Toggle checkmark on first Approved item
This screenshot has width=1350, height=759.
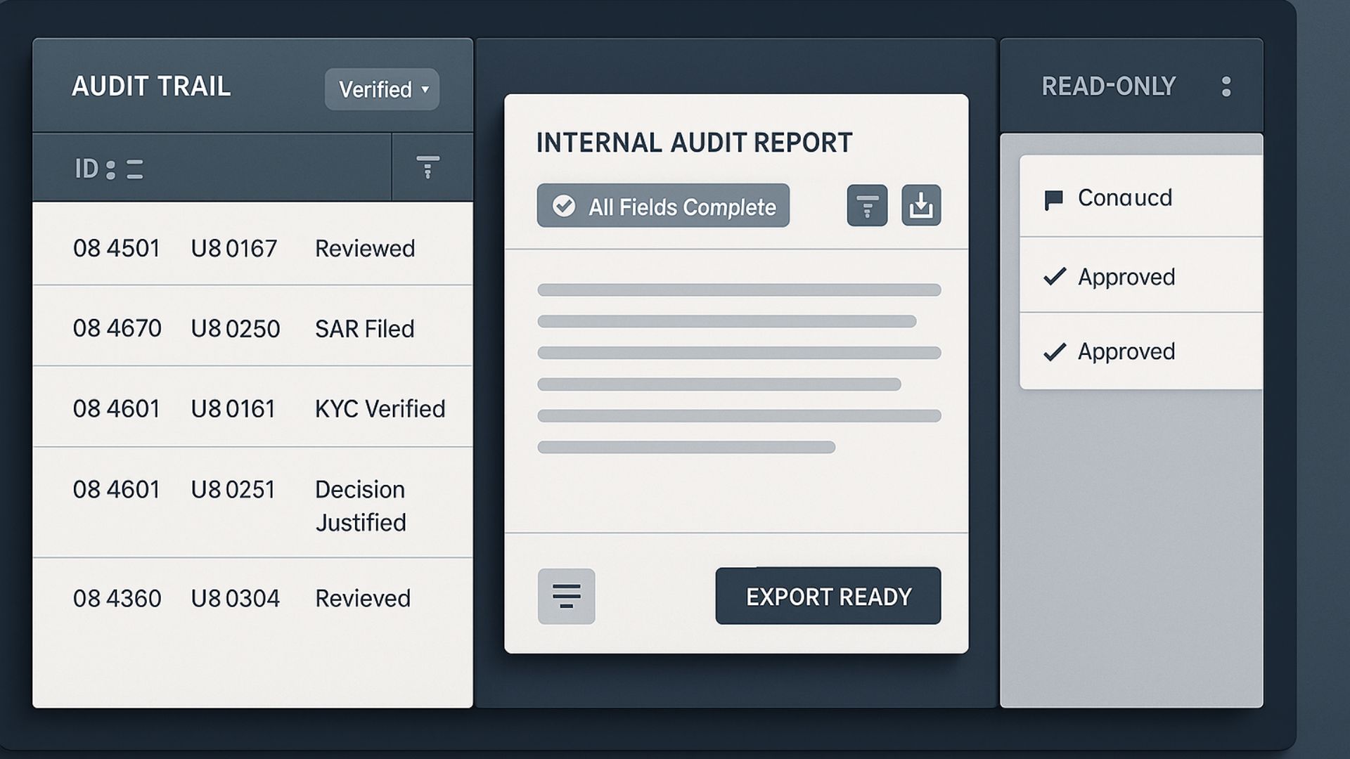(x=1055, y=277)
